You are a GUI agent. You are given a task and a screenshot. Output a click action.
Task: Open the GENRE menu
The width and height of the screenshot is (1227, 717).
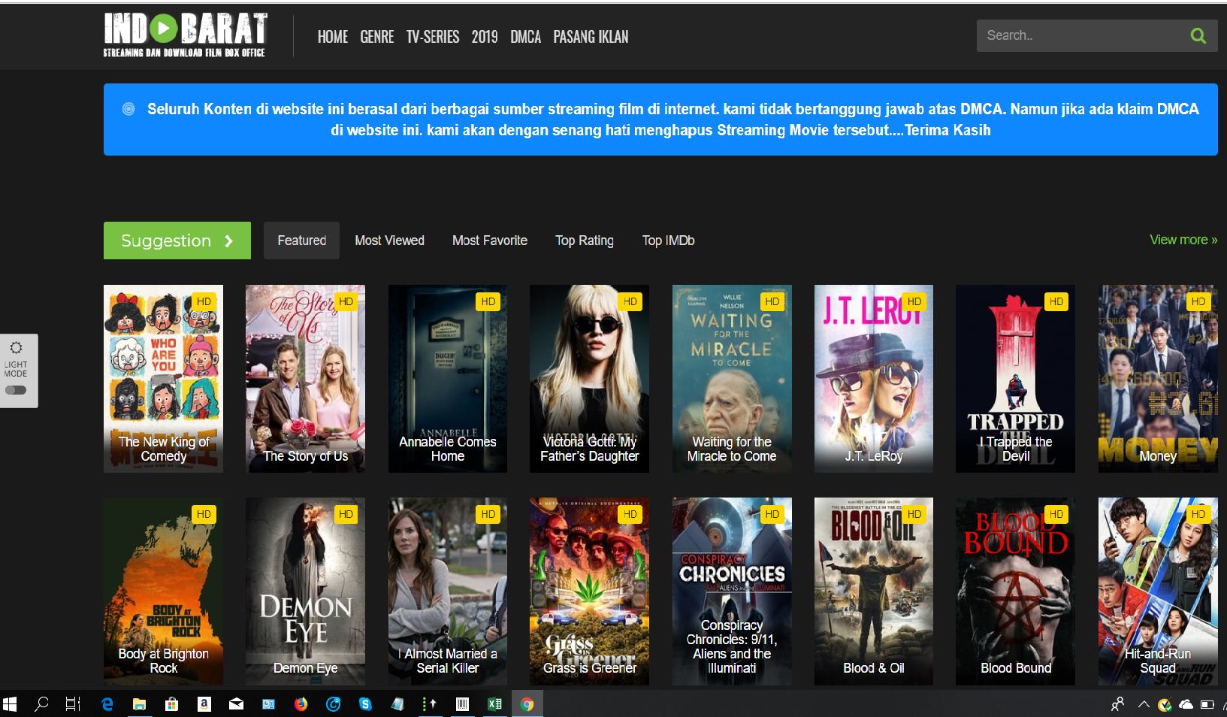click(377, 36)
